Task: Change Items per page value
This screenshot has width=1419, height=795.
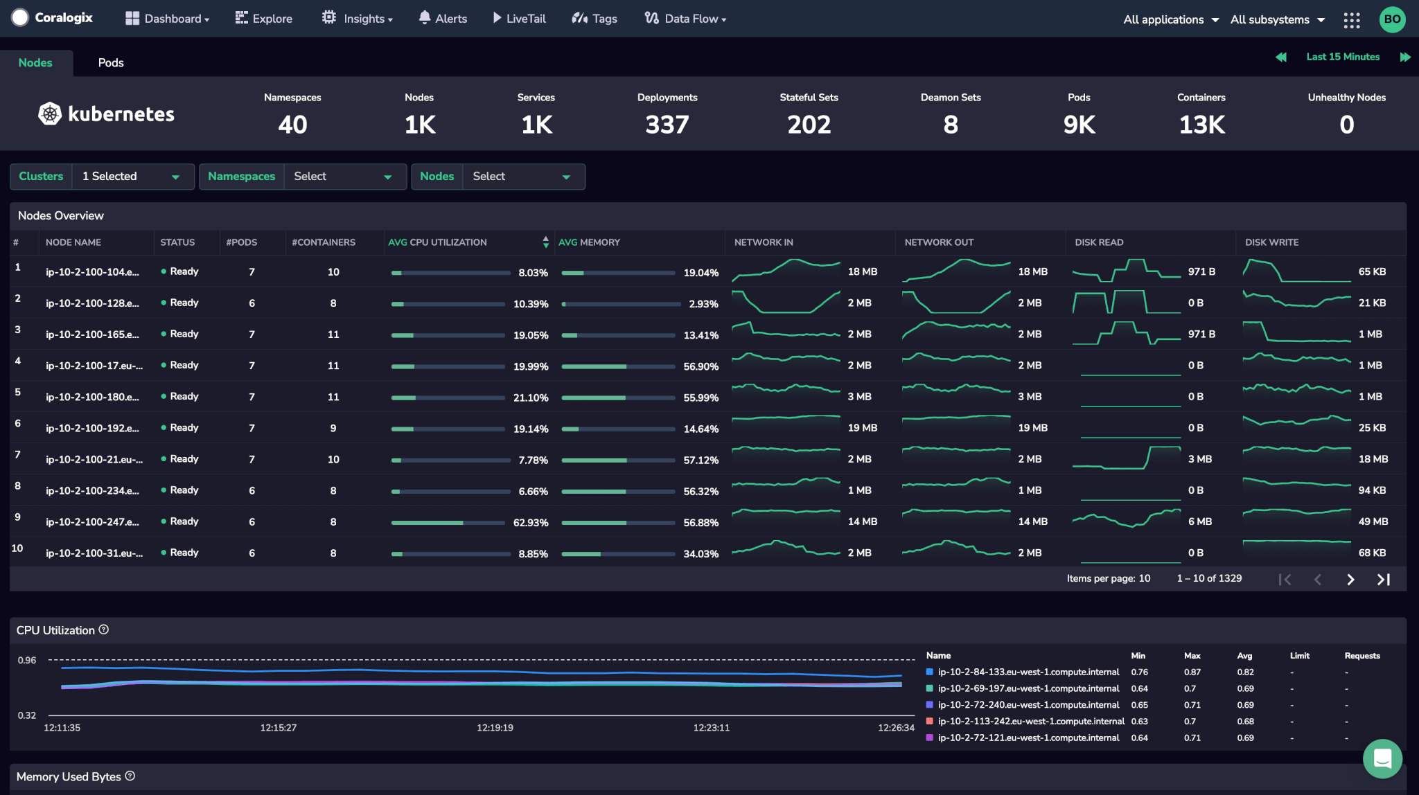Action: (x=1145, y=578)
